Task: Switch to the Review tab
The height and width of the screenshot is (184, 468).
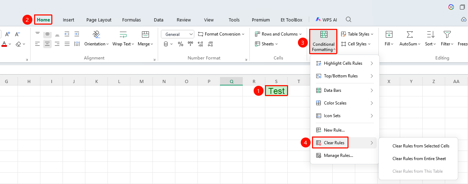Action: click(184, 20)
